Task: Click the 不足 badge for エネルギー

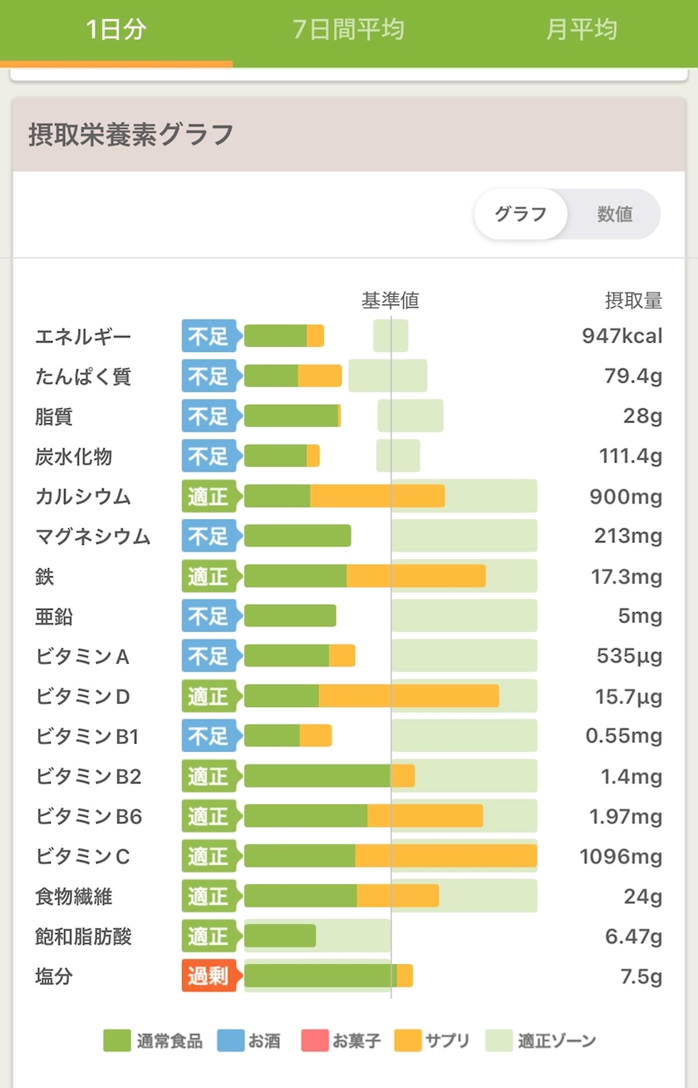Action: click(x=209, y=336)
